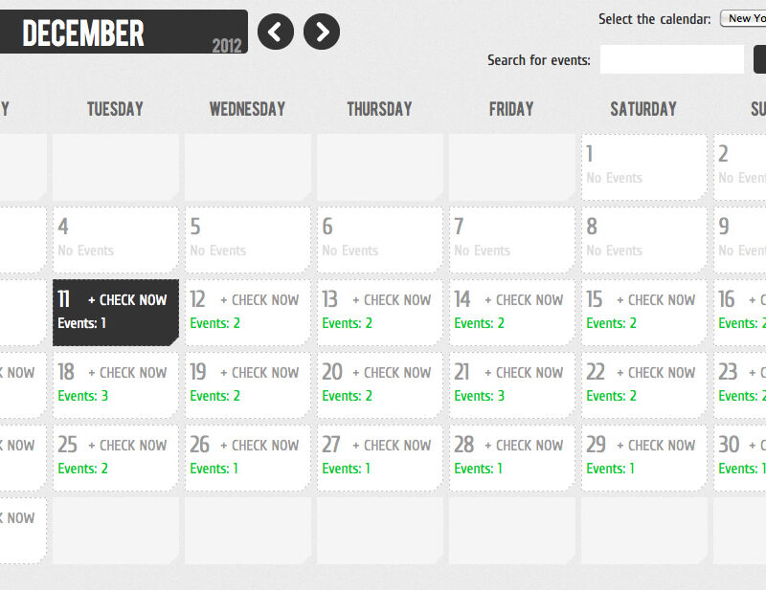This screenshot has height=590, width=766.
Task: Click Check Now on December 19
Action: [x=259, y=373]
